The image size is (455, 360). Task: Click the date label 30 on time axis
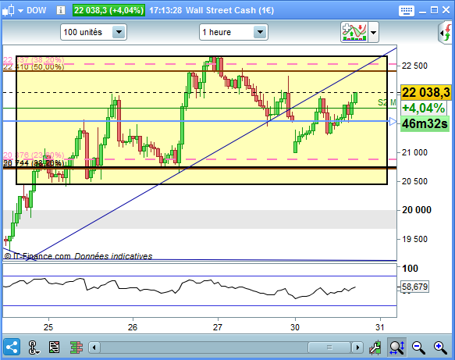[x=295, y=327]
